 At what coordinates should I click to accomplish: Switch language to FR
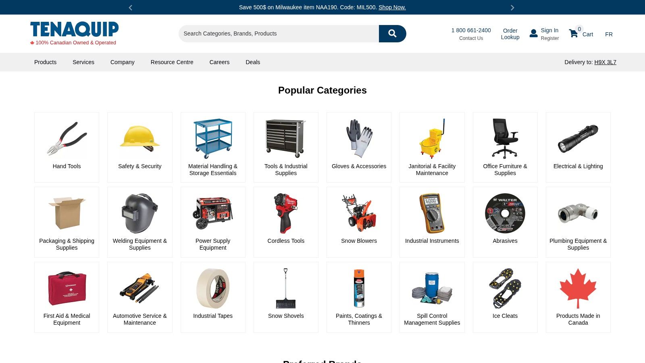[609, 34]
